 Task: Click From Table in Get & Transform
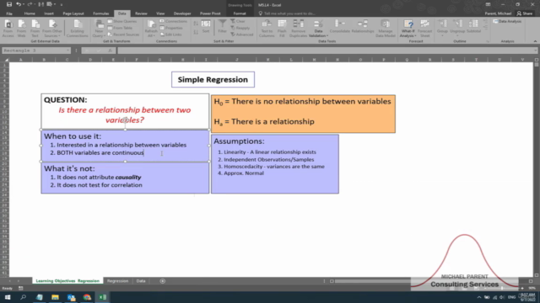tap(120, 28)
